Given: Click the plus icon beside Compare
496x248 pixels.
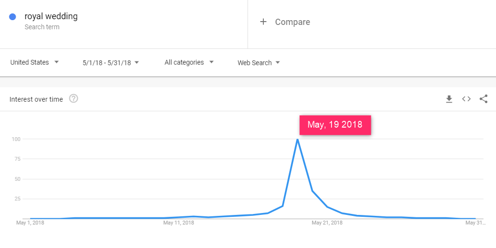Looking at the screenshot, I should coord(263,22).
